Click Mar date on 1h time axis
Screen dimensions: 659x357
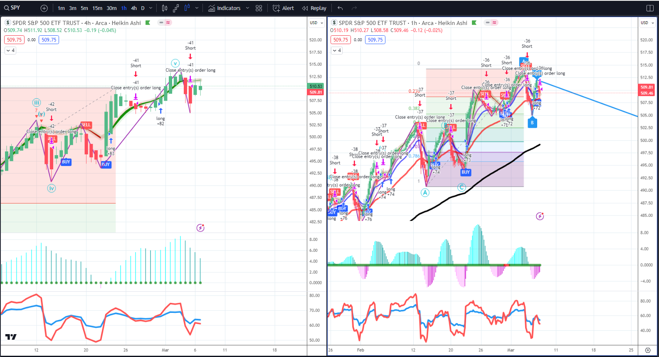point(511,350)
